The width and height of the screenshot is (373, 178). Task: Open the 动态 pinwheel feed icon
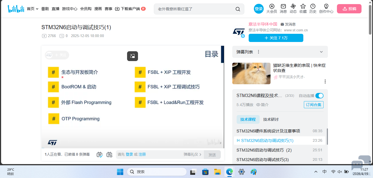pyautogui.click(x=293, y=7)
